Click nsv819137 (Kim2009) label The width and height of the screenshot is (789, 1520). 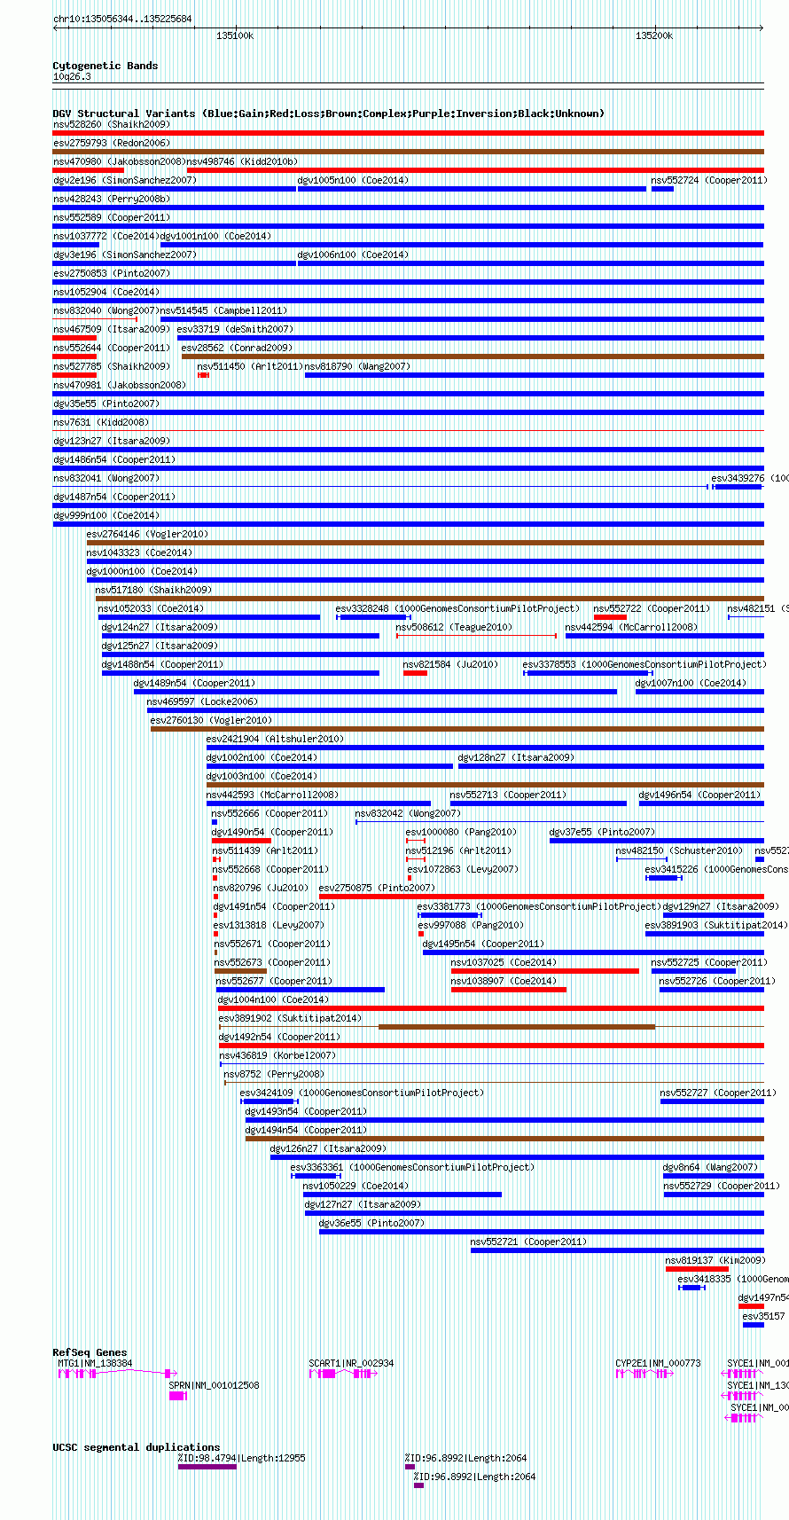click(x=715, y=1260)
